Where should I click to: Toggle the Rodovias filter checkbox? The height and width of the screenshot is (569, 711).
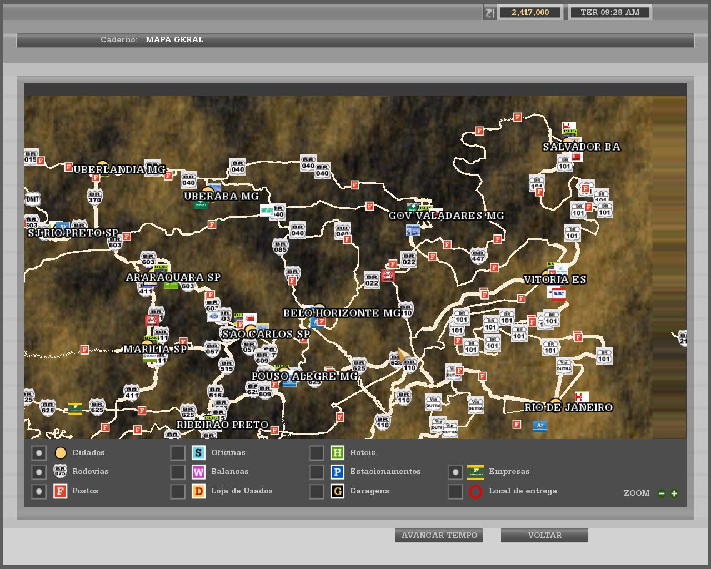(x=38, y=472)
